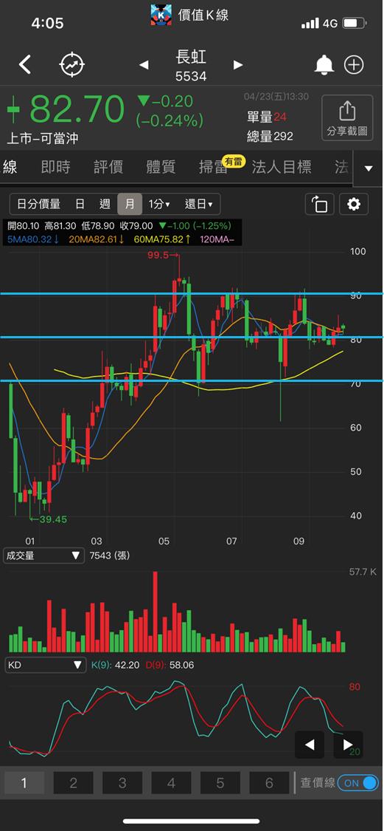Switch to the 法人目標 tab
Image resolution: width=384 pixels, height=831 pixels.
pos(282,168)
